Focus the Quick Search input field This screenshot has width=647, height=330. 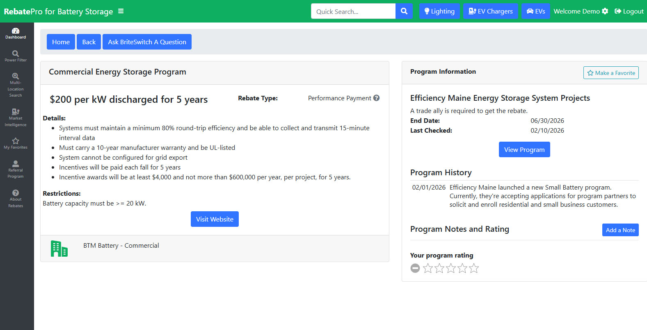pyautogui.click(x=353, y=11)
